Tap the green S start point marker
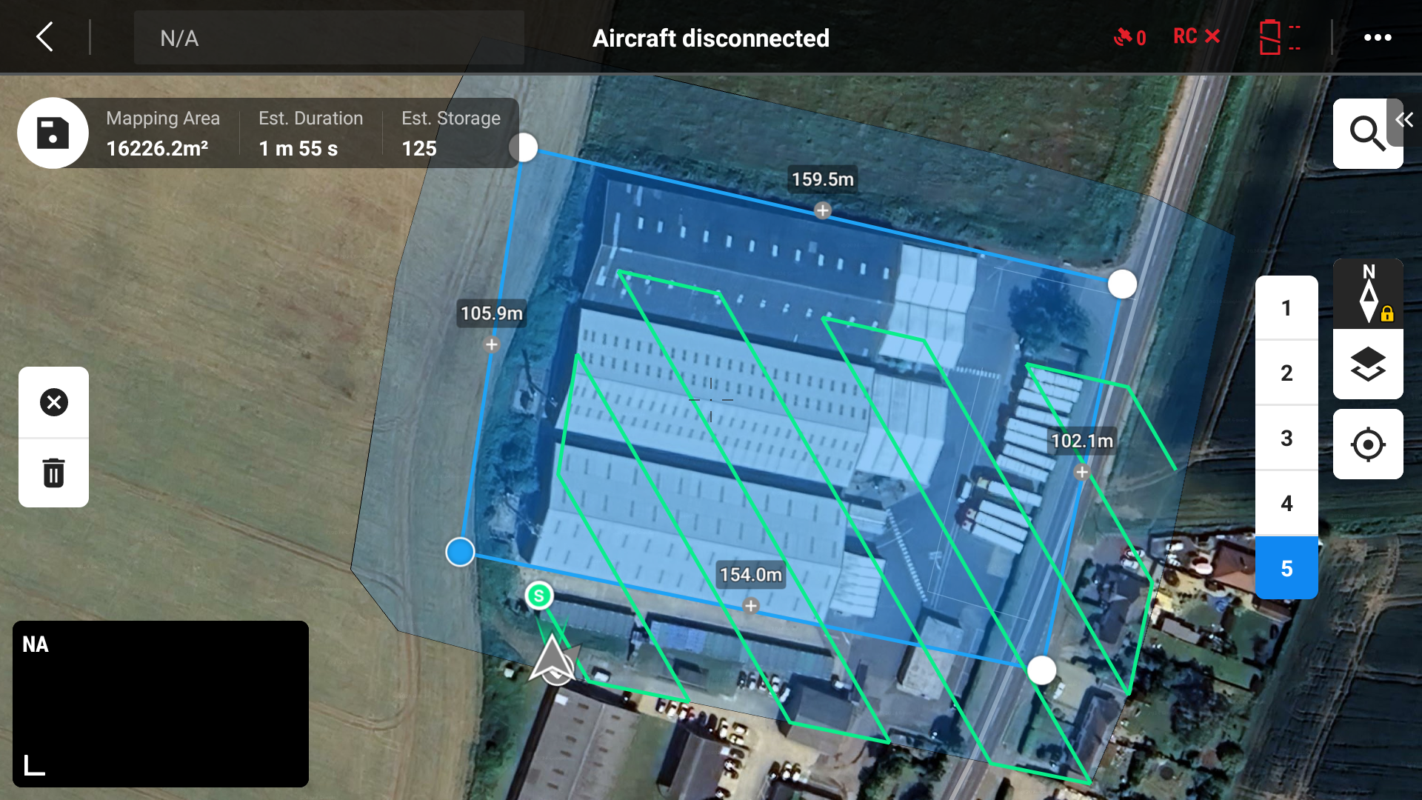 539,596
